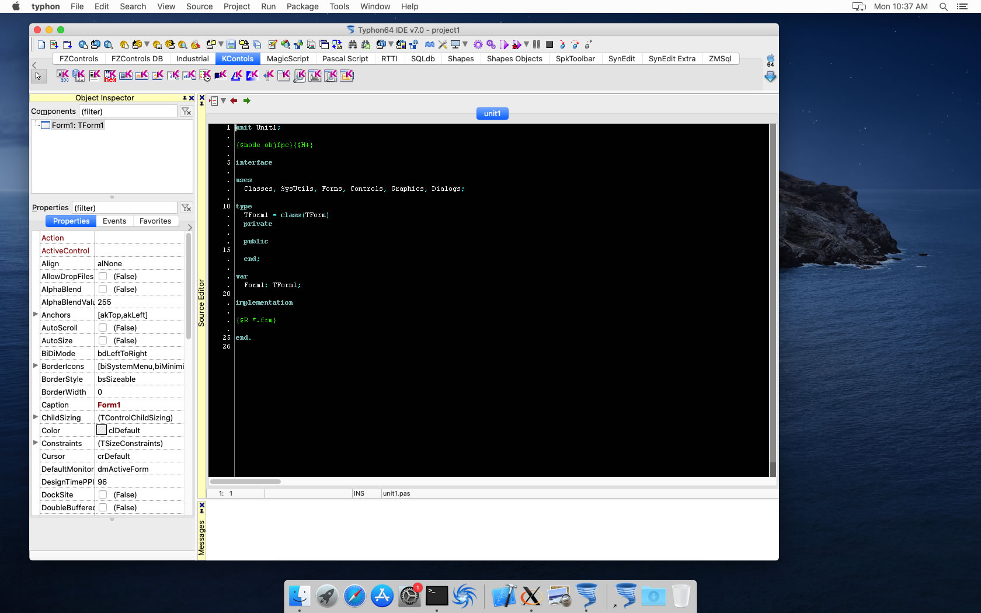Click the crossed tools options icon
Image resolution: width=981 pixels, height=613 pixels.
(x=443, y=44)
